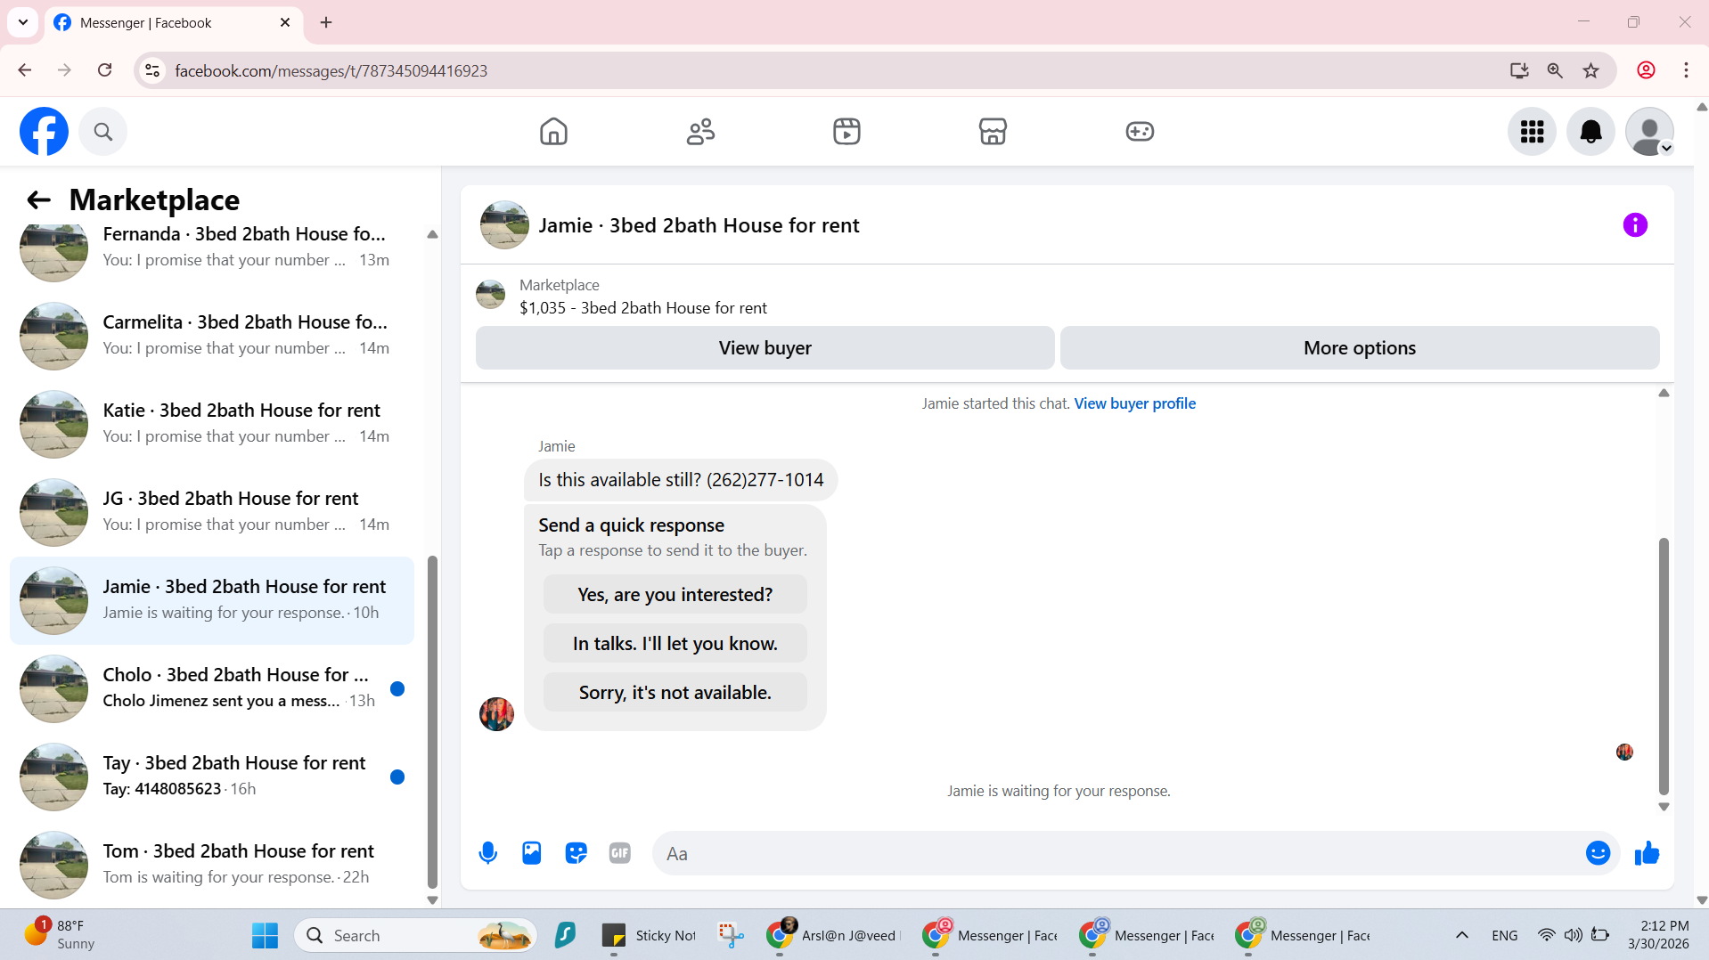
Task: Send 'Yes, are you interested?' quick response
Action: [x=675, y=594]
